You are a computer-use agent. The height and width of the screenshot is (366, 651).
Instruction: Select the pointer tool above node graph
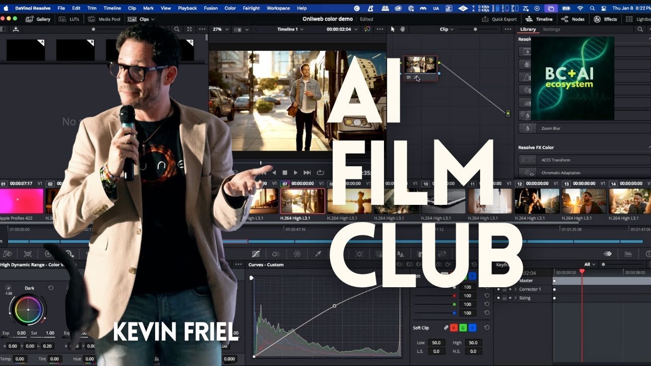point(393,29)
